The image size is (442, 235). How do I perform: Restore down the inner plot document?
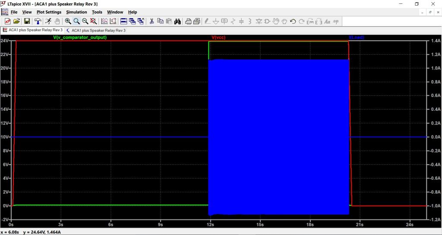coord(430,13)
